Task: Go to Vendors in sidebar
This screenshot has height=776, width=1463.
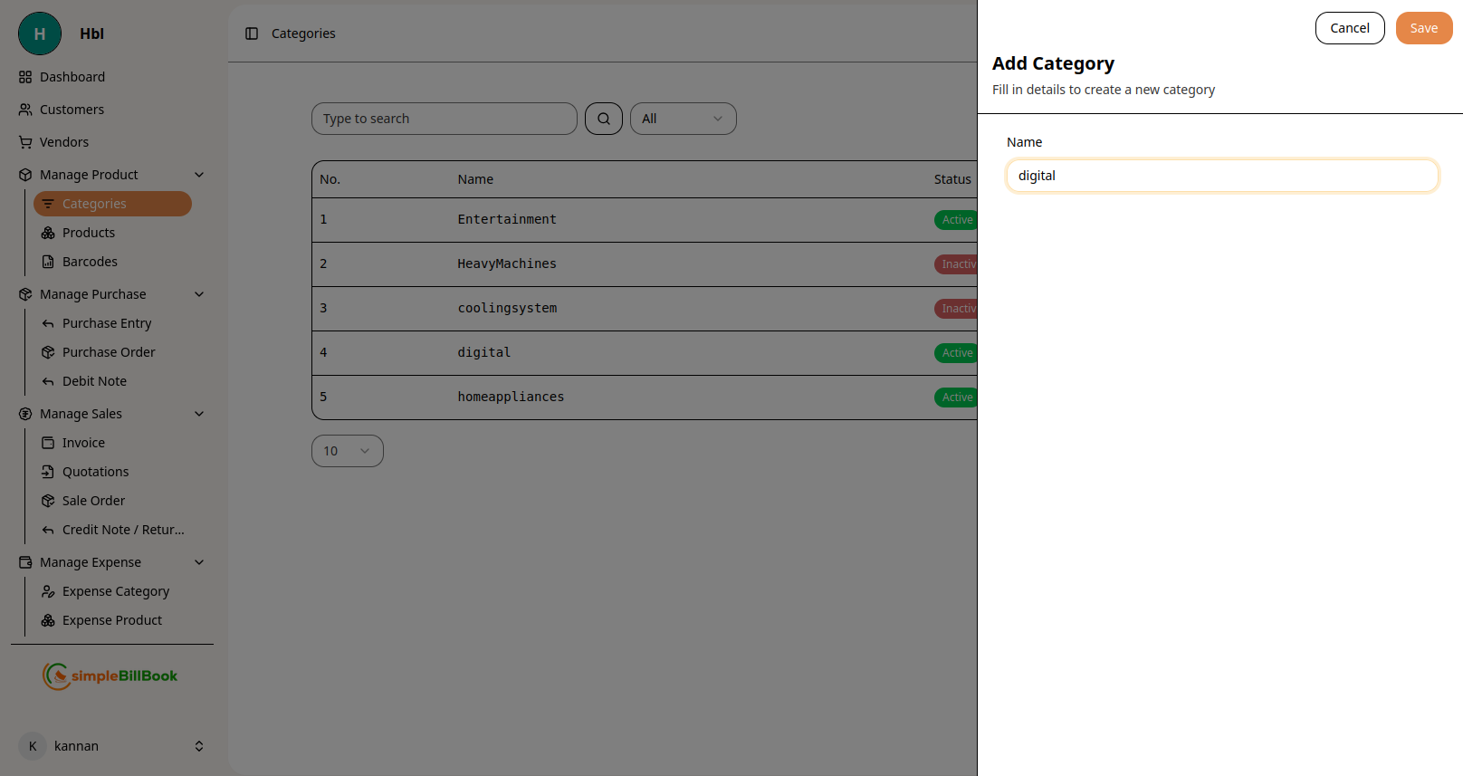Action: coord(63,142)
